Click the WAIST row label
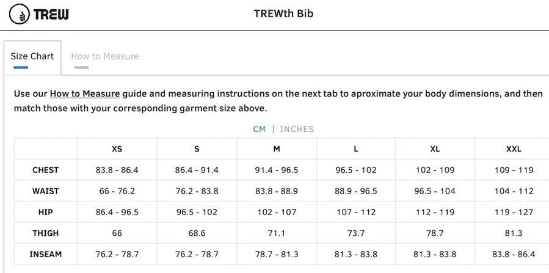The height and width of the screenshot is (273, 549). (46, 191)
